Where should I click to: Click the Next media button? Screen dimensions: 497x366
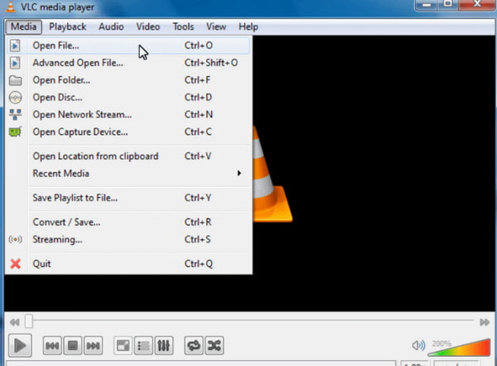click(x=93, y=345)
